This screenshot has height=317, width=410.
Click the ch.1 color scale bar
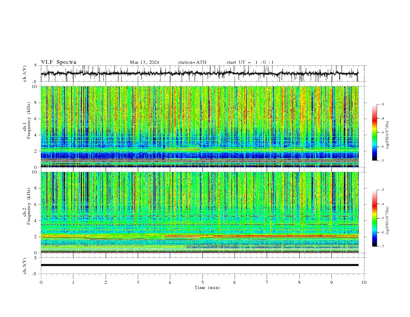[x=374, y=133]
